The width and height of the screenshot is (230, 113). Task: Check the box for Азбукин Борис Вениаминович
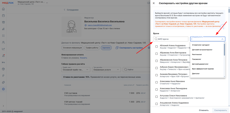[x=157, y=68]
